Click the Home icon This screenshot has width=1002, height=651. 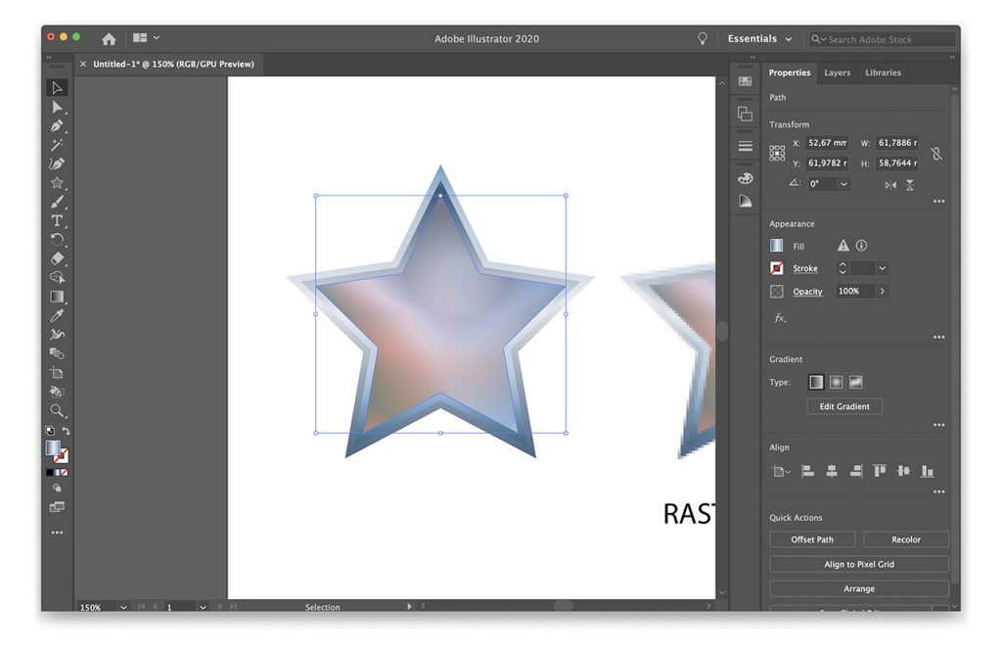[x=109, y=39]
